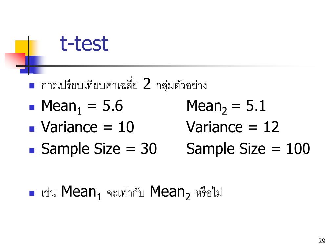Click the bullet beside Mean1 = 5.6
The image size is (336, 252).
[32, 107]
